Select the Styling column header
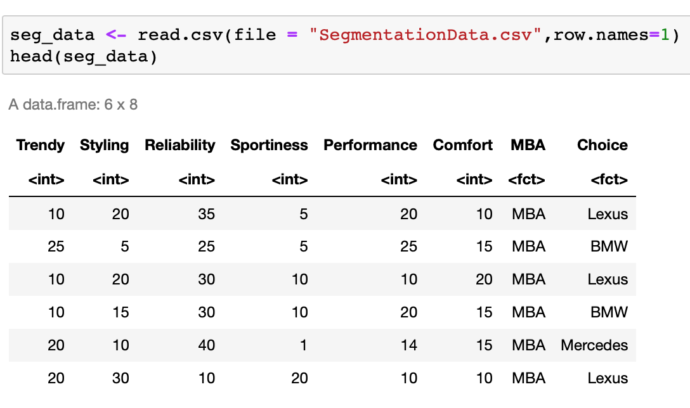The image size is (690, 408). pos(105,145)
